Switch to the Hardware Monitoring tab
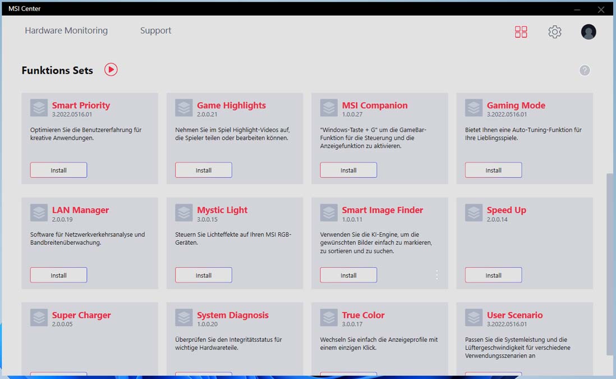 pyautogui.click(x=66, y=31)
